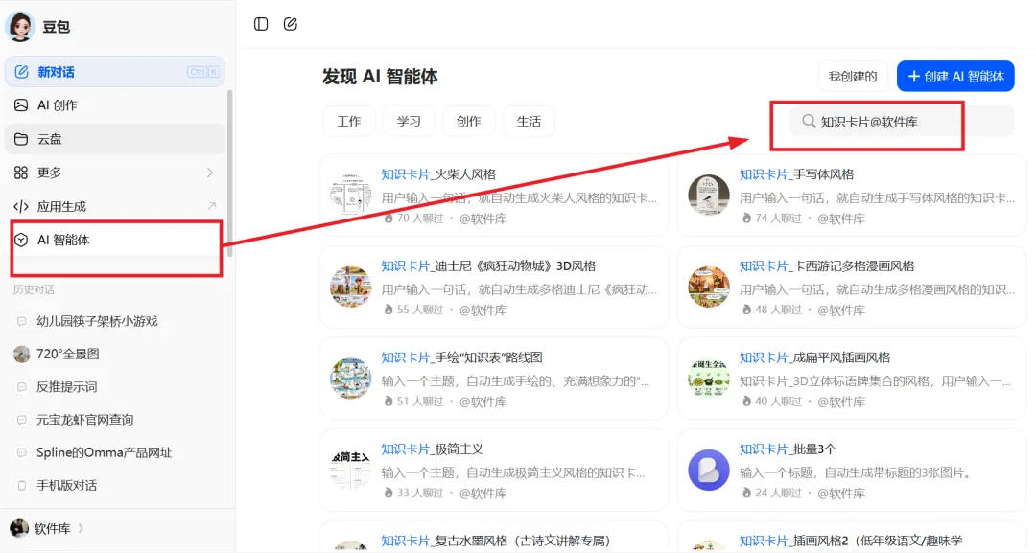This screenshot has width=1036, height=553.
Task: Click description text of 极简主义 card
Action: click(512, 472)
